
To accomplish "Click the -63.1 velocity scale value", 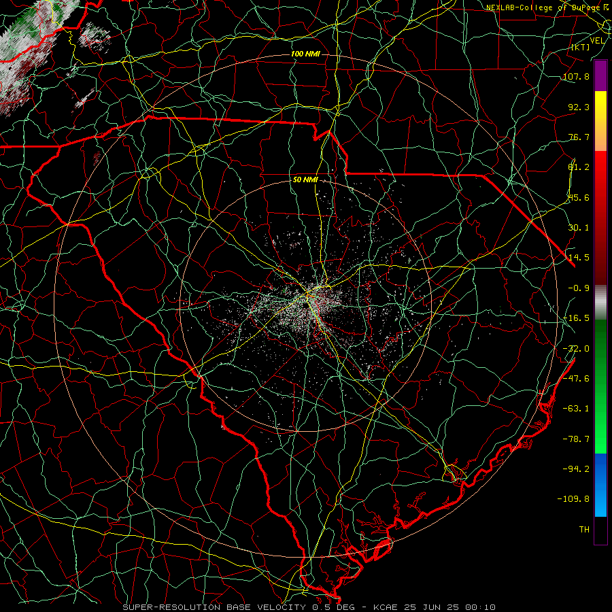I will pos(576,409).
